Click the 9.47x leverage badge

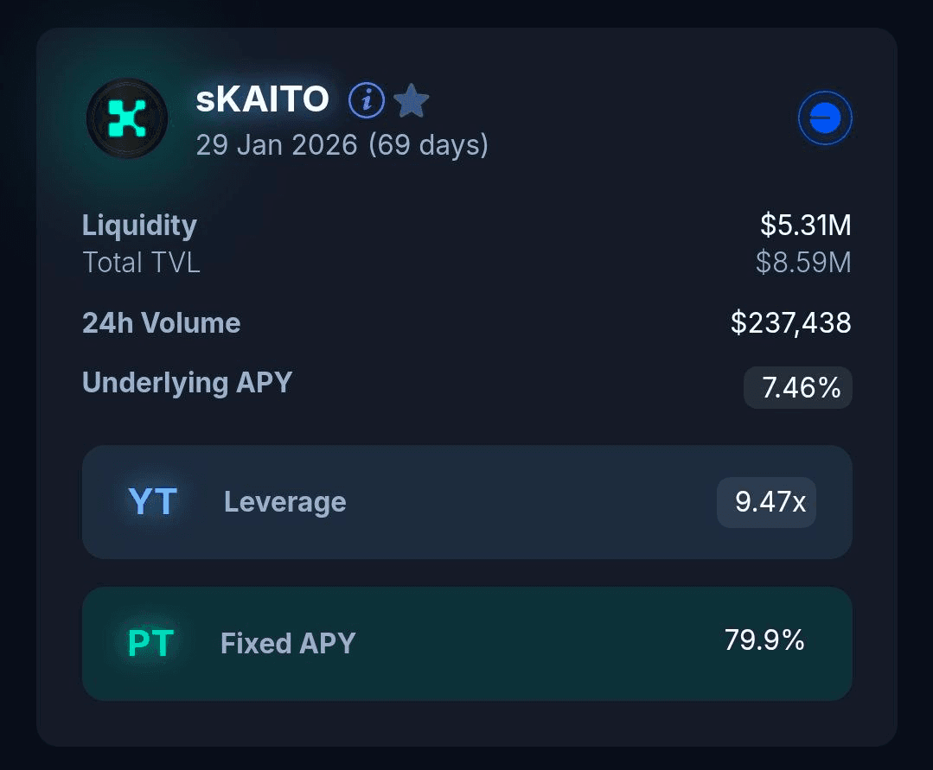click(x=767, y=502)
